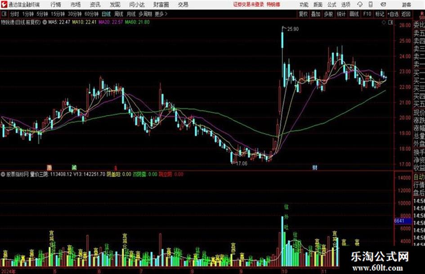Add stock via 自选 button
This screenshot has height=274, width=425.
pyautogui.click(x=393, y=14)
